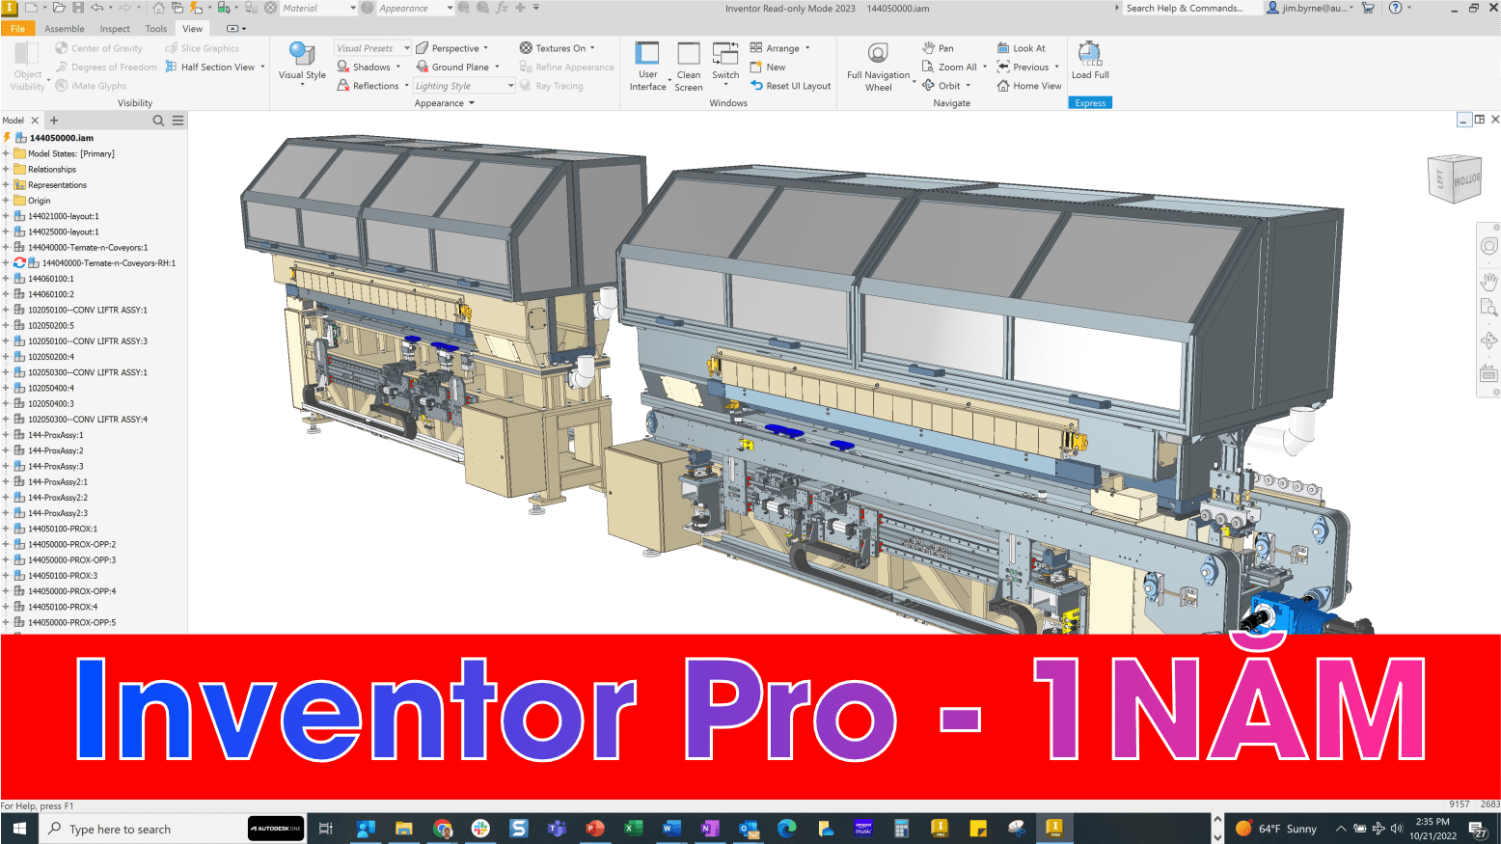Open the Visual Presets dropdown
The height and width of the screenshot is (844, 1501).
click(372, 48)
